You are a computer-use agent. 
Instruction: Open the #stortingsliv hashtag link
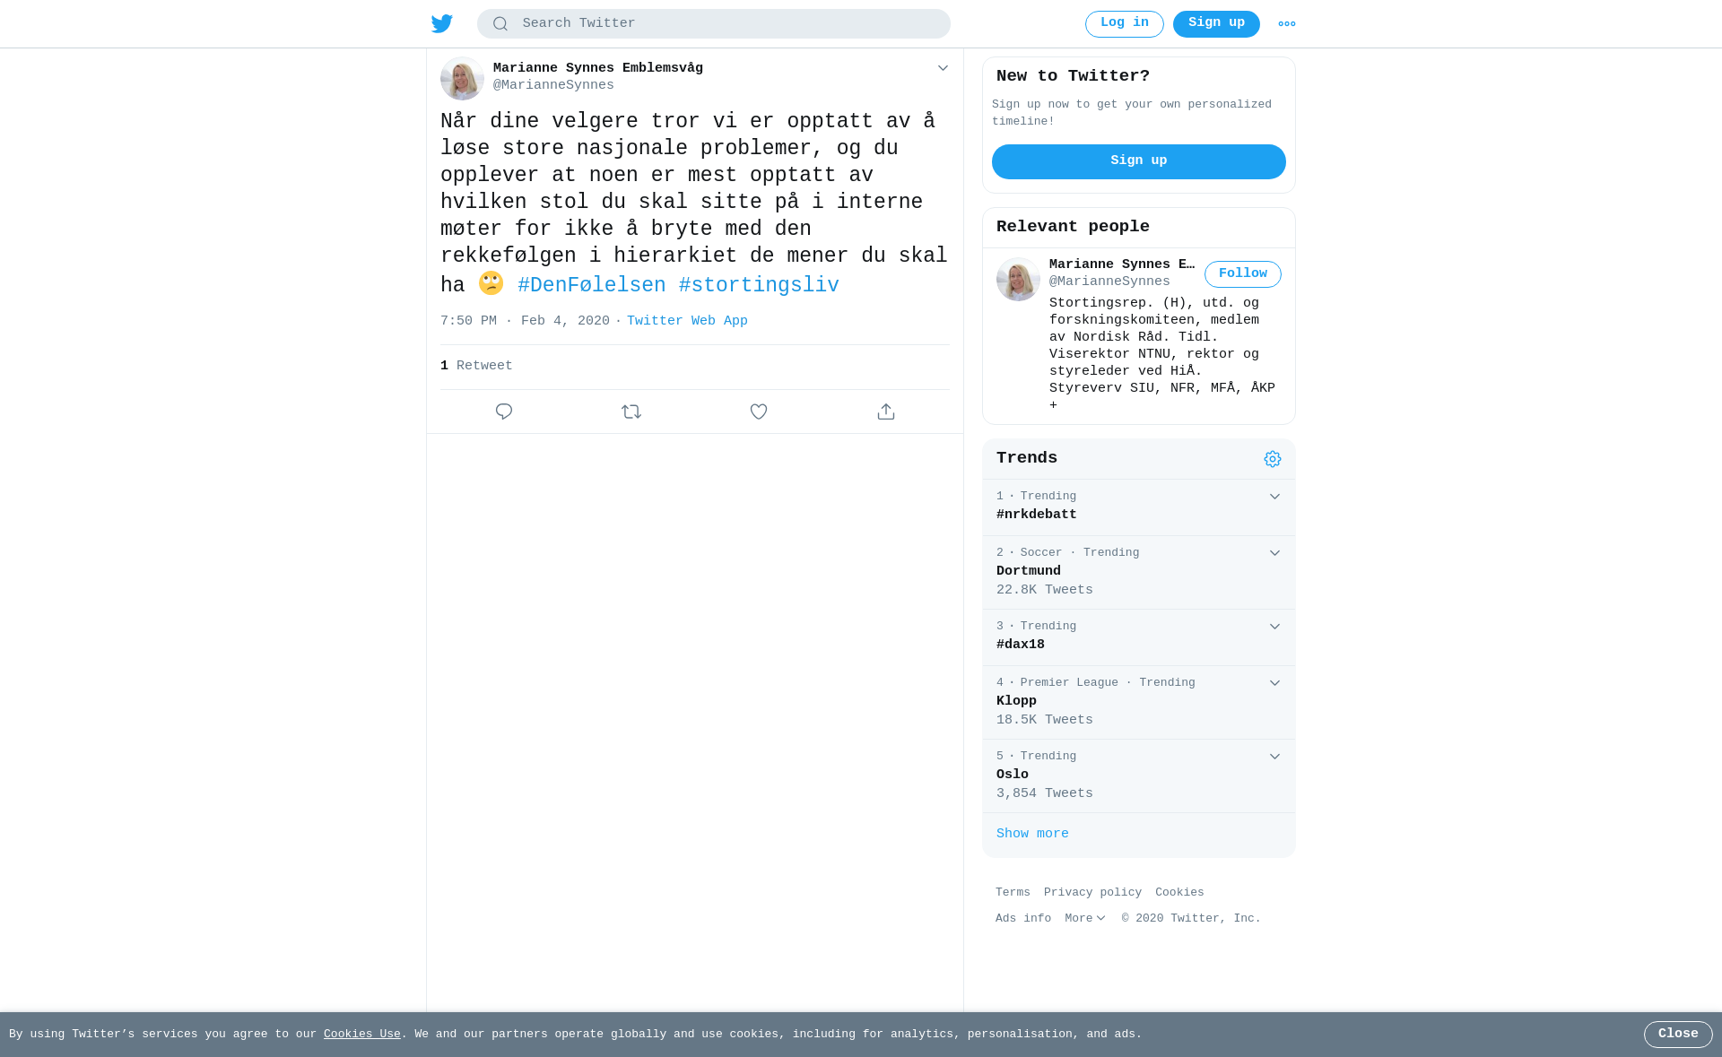coord(759,286)
